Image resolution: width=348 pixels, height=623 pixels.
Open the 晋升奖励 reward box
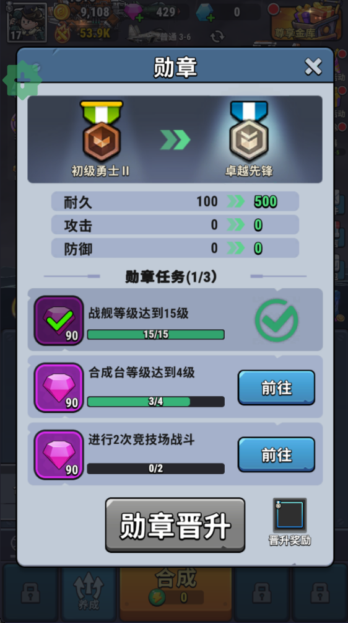[x=290, y=516]
